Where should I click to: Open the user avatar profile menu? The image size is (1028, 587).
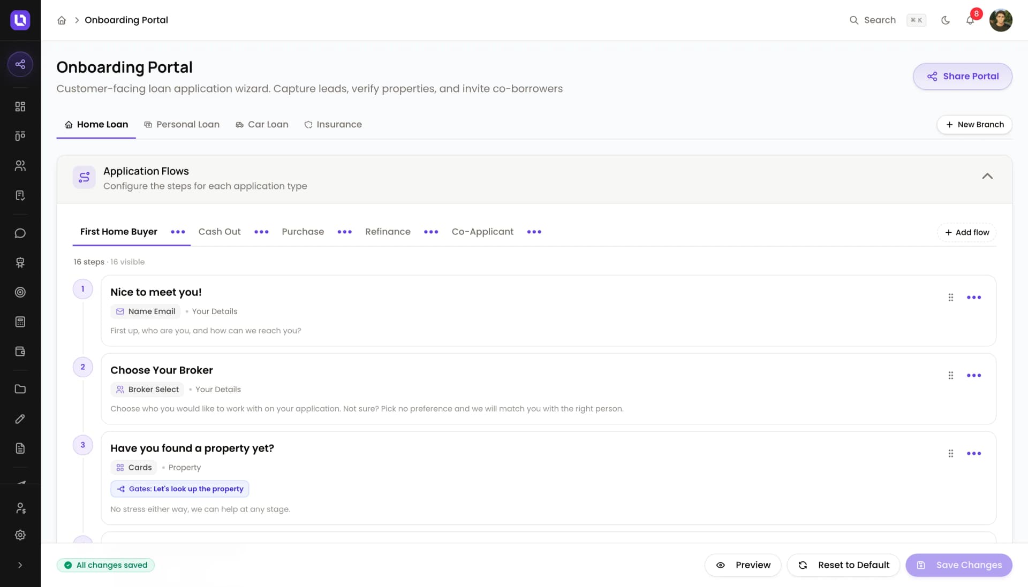[x=1001, y=20]
